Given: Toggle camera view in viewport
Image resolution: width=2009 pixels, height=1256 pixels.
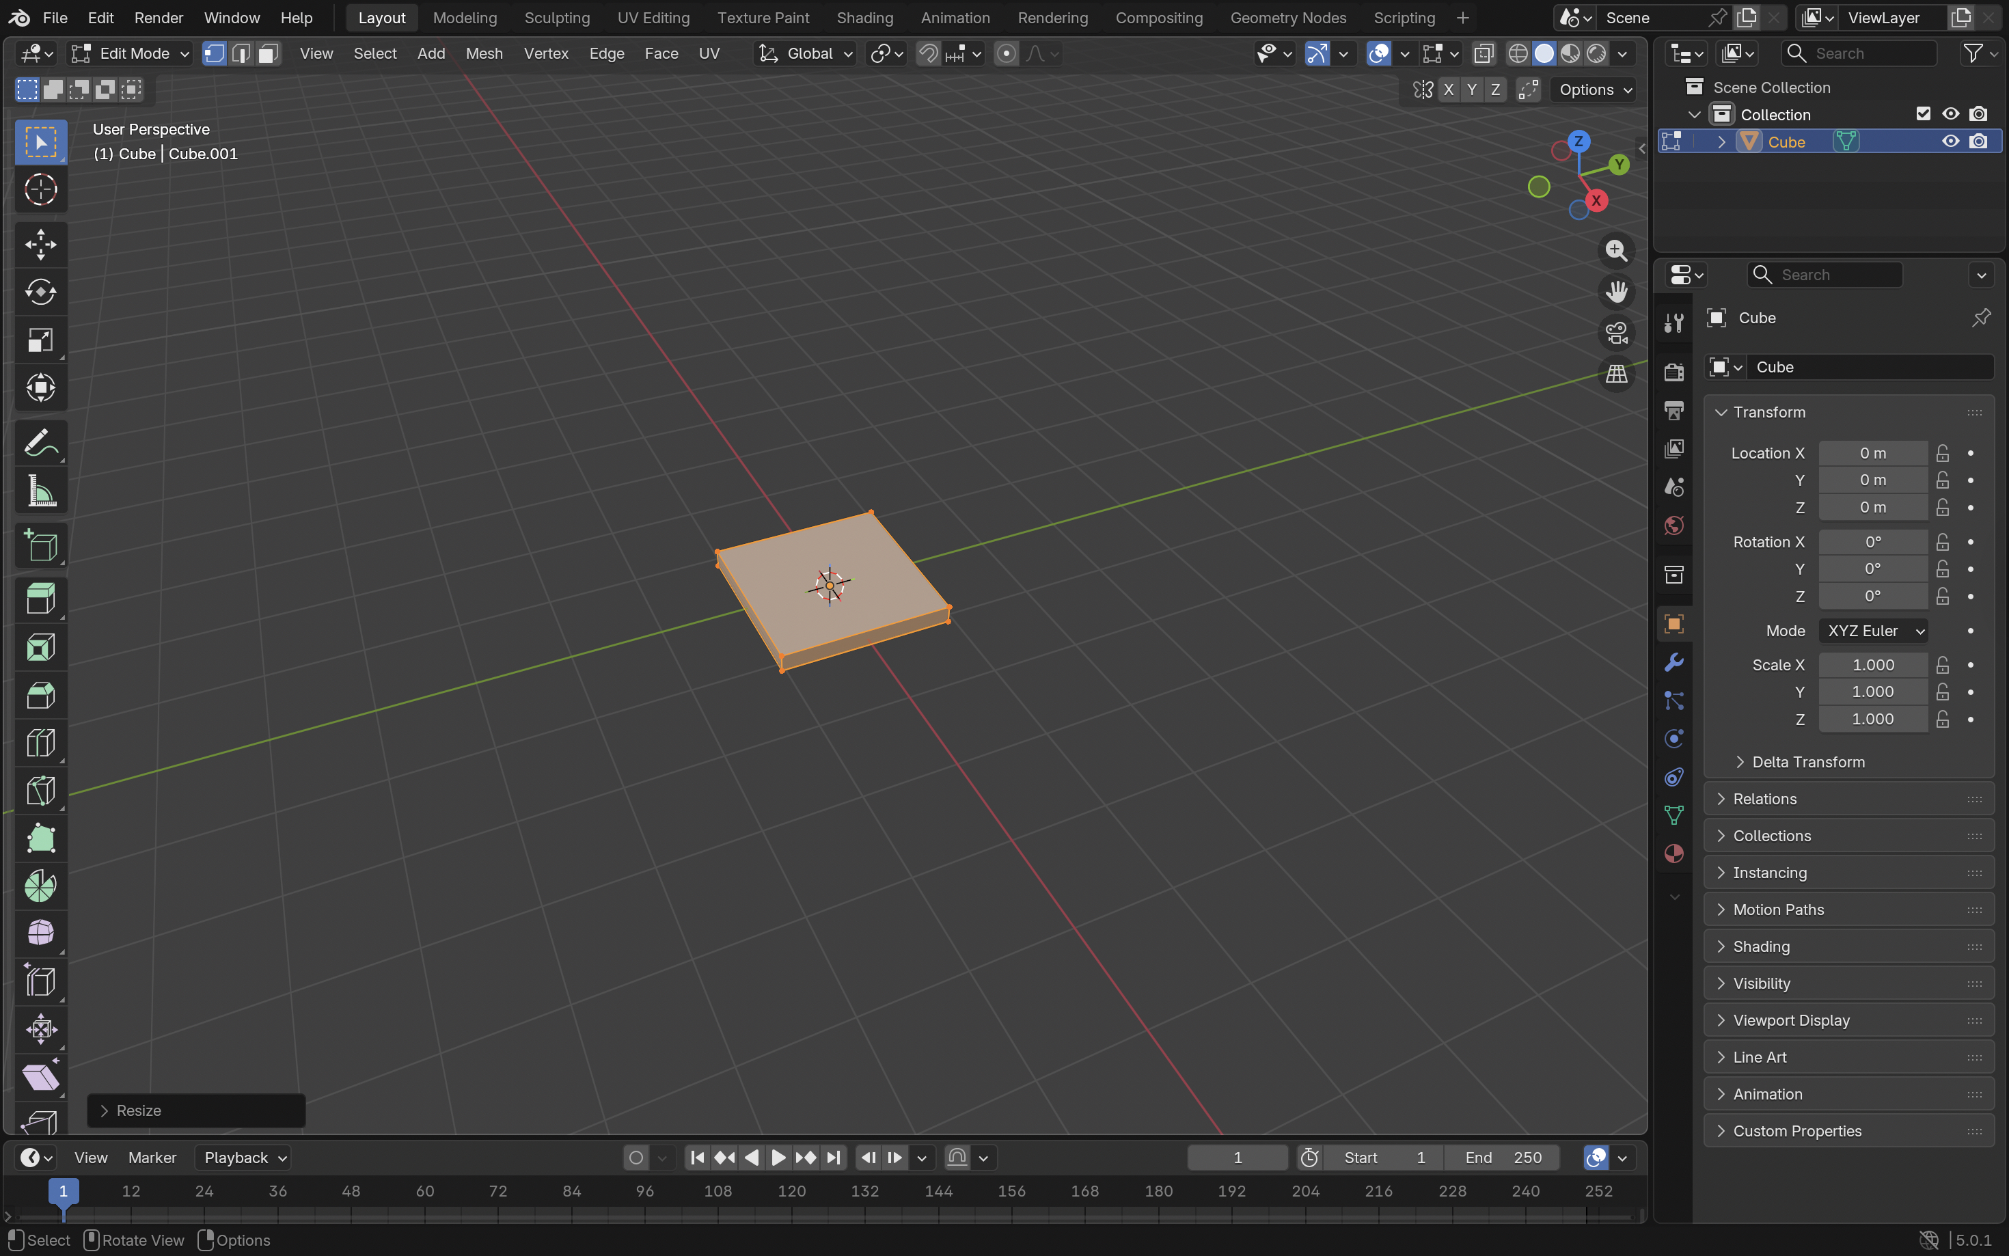Looking at the screenshot, I should (x=1616, y=333).
